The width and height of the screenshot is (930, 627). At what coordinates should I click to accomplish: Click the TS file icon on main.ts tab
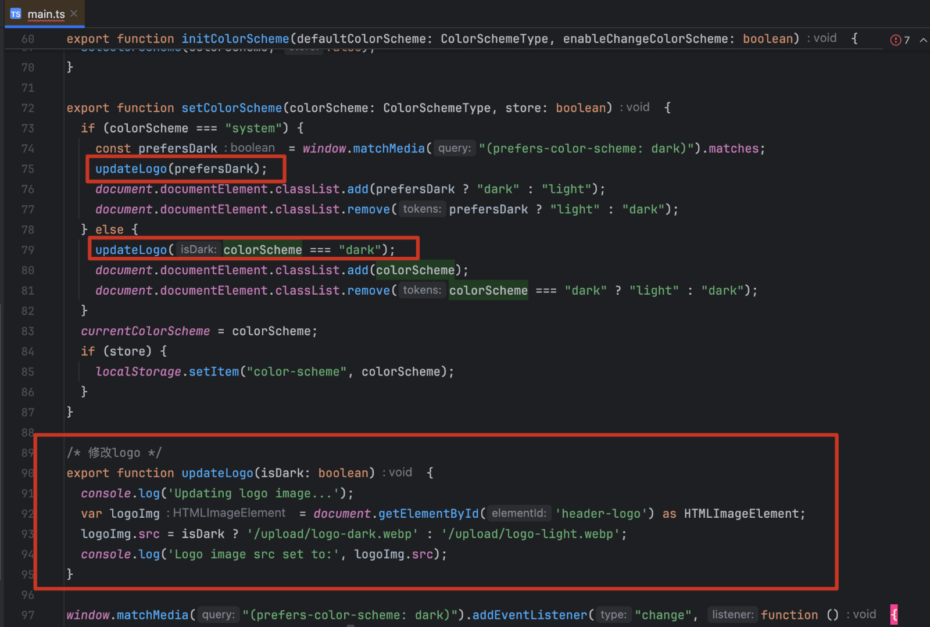pyautogui.click(x=16, y=14)
